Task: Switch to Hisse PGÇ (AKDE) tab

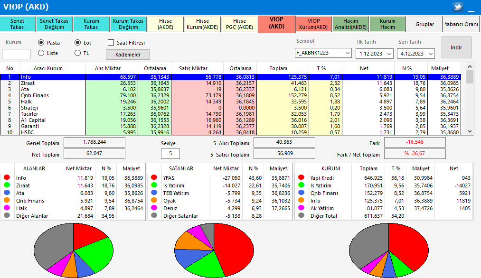Action: tap(239, 24)
